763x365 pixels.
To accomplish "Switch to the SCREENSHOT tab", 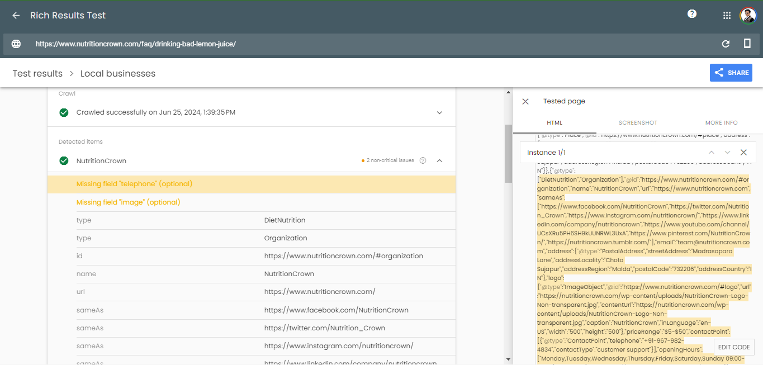I will [638, 123].
